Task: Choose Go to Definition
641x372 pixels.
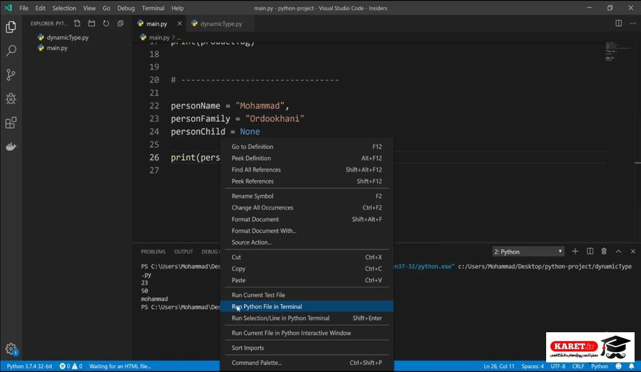Action: click(x=306, y=146)
